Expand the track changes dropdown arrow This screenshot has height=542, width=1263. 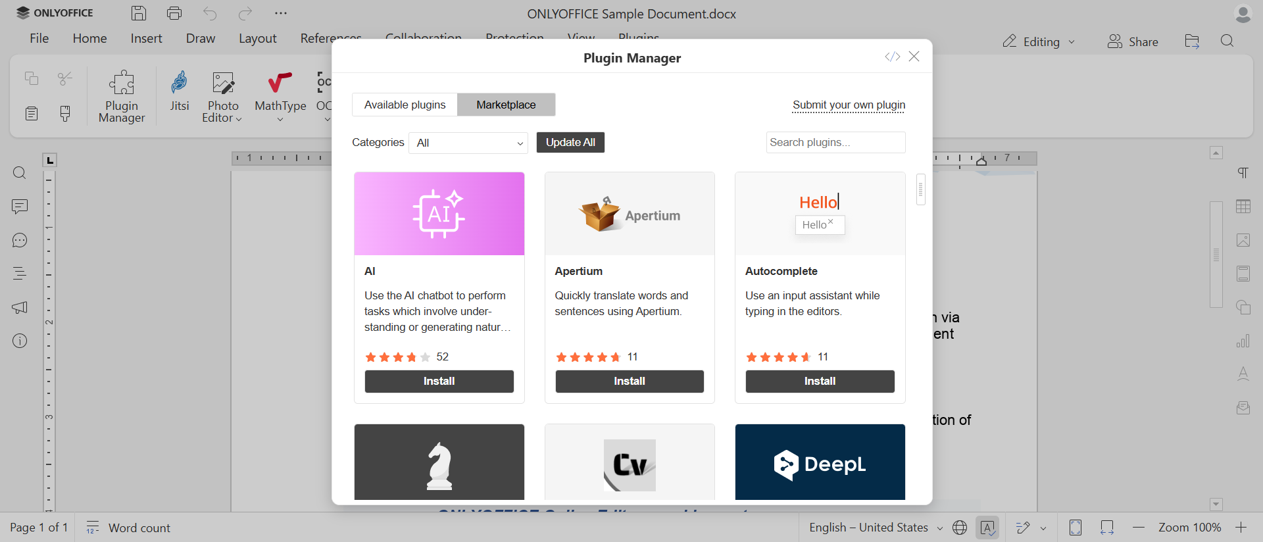pos(1043,528)
